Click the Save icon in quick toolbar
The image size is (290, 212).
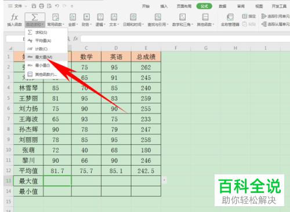[x=34, y=6]
